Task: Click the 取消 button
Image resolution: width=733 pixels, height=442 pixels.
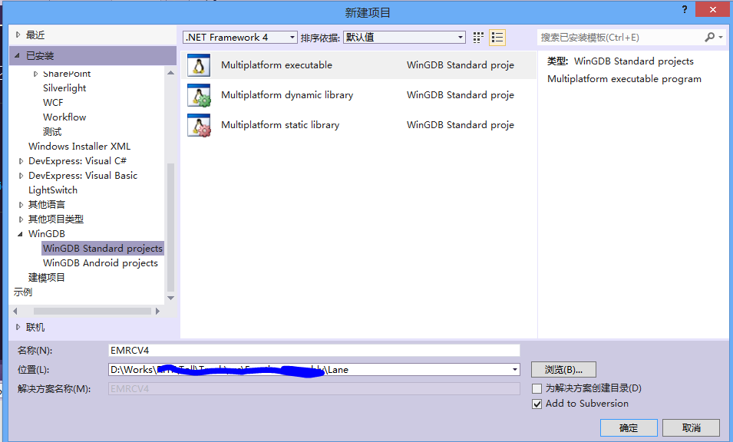Action: 692,427
